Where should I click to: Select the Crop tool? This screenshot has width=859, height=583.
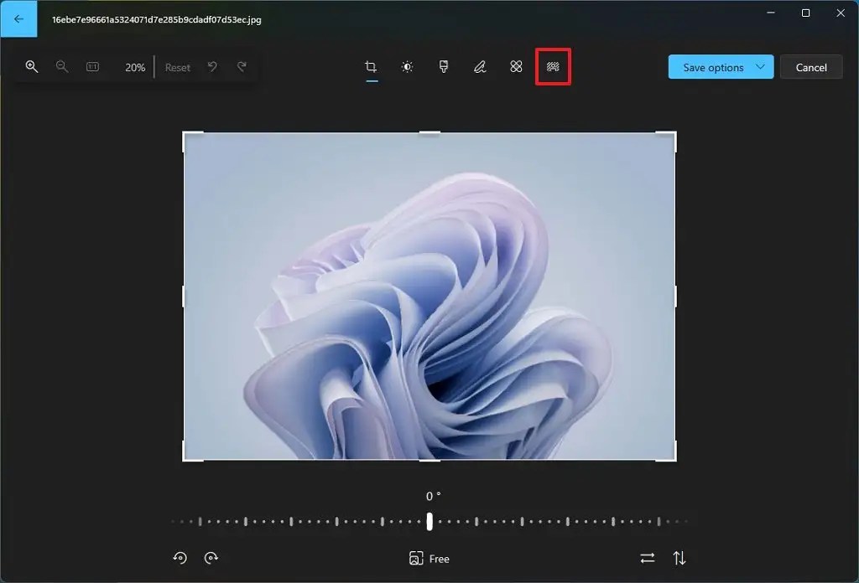click(371, 66)
